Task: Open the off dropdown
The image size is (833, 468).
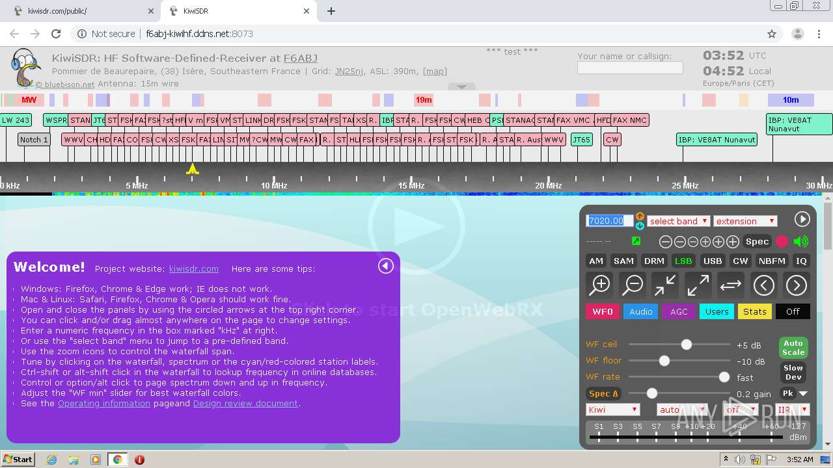Action: point(741,409)
